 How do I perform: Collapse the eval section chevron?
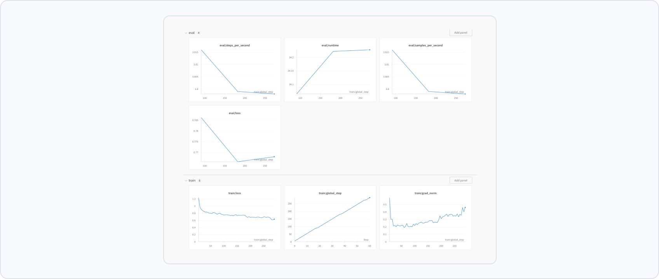186,33
